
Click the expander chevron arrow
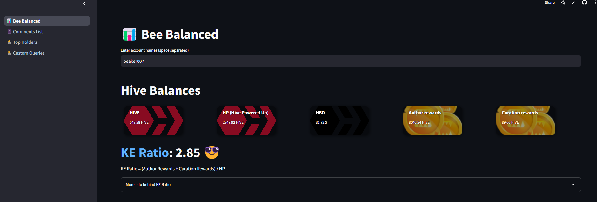(x=573, y=184)
